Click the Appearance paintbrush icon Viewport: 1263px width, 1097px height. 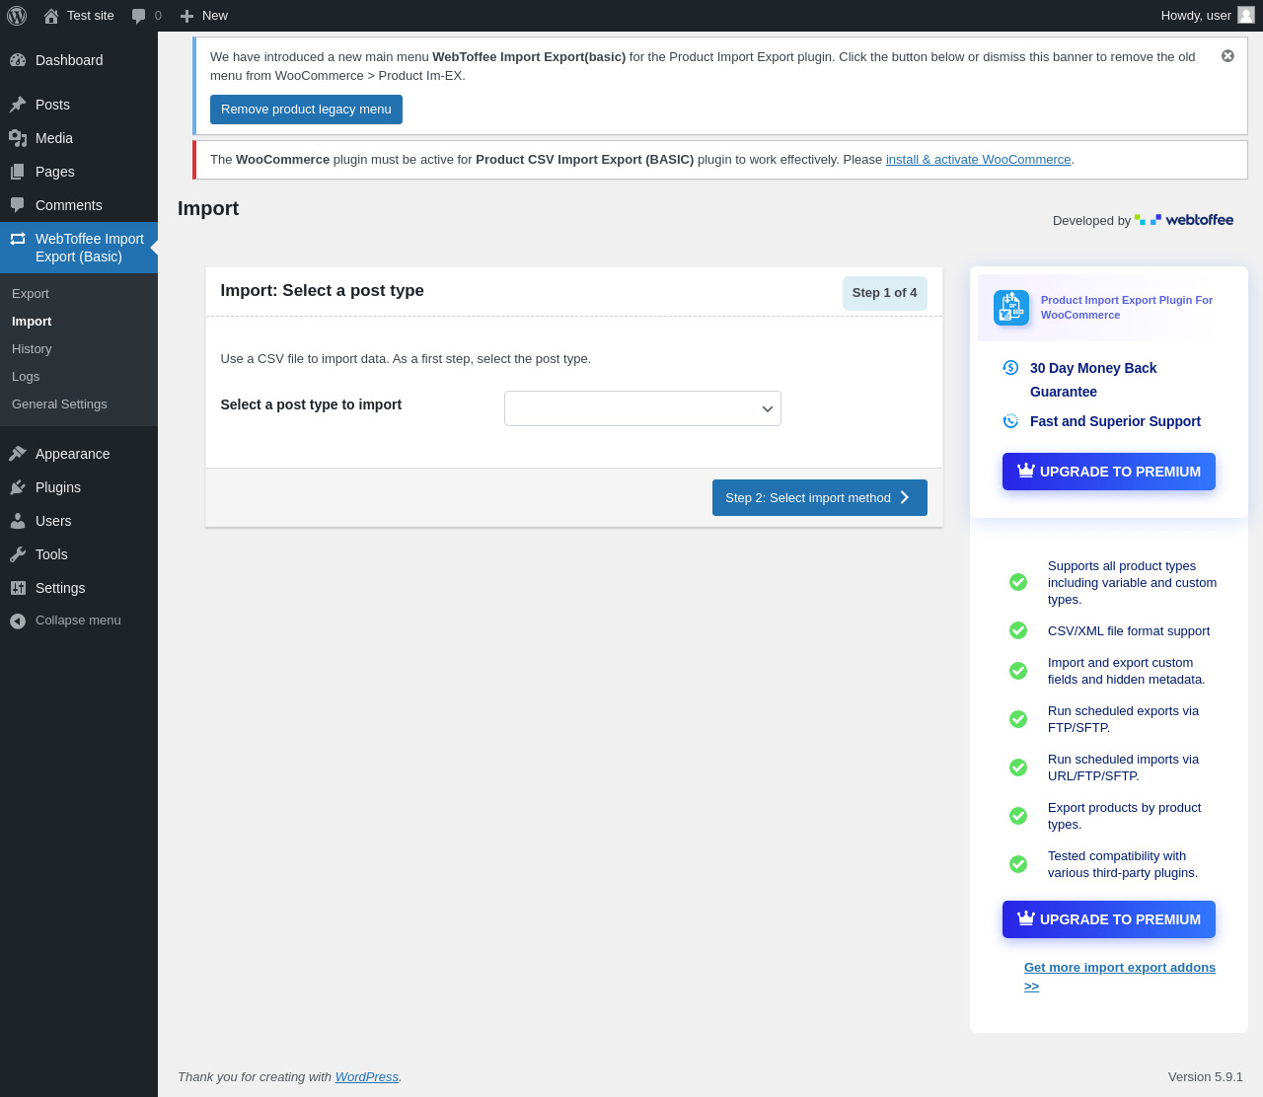[x=18, y=454]
